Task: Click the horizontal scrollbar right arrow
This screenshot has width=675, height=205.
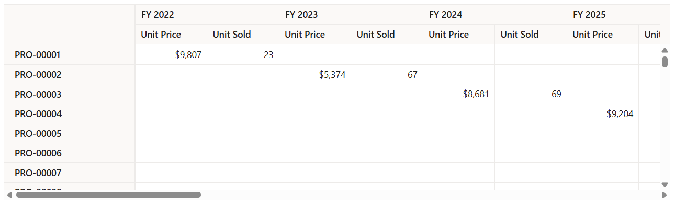Action: point(665,195)
